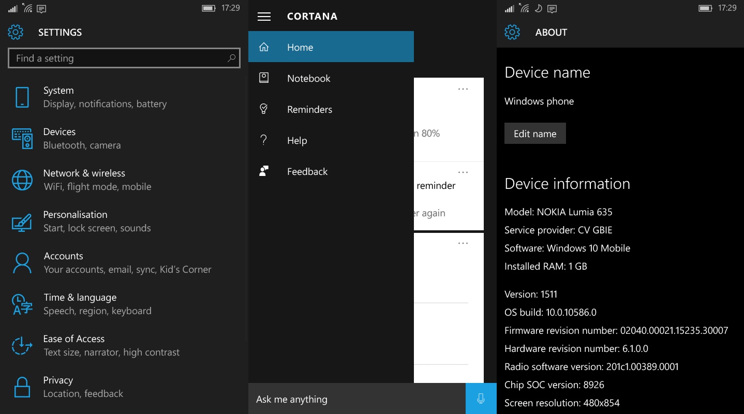Open options of the reminder Cortana card
The height and width of the screenshot is (414, 744).
463,172
